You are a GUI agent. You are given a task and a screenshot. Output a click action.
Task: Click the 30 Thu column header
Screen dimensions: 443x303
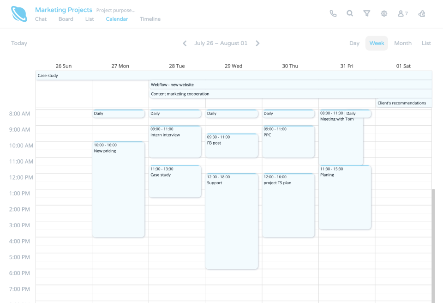(290, 66)
